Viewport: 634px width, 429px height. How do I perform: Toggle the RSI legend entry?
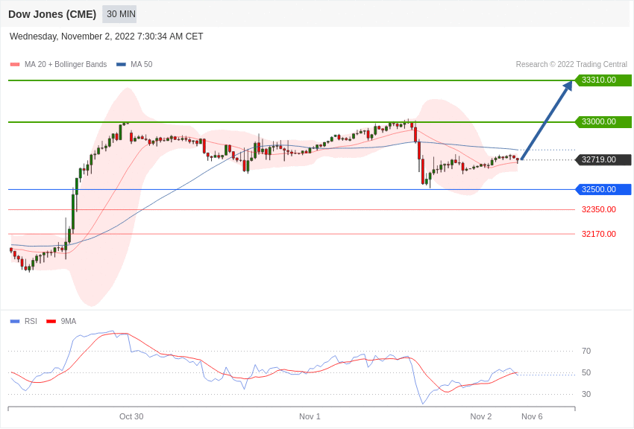(x=23, y=321)
